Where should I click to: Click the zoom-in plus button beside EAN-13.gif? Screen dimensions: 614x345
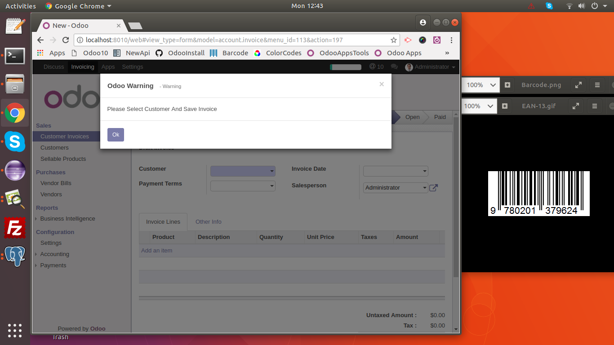click(504, 106)
